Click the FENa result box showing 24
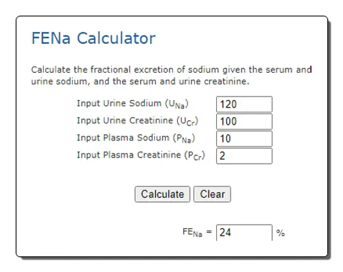 (244, 232)
